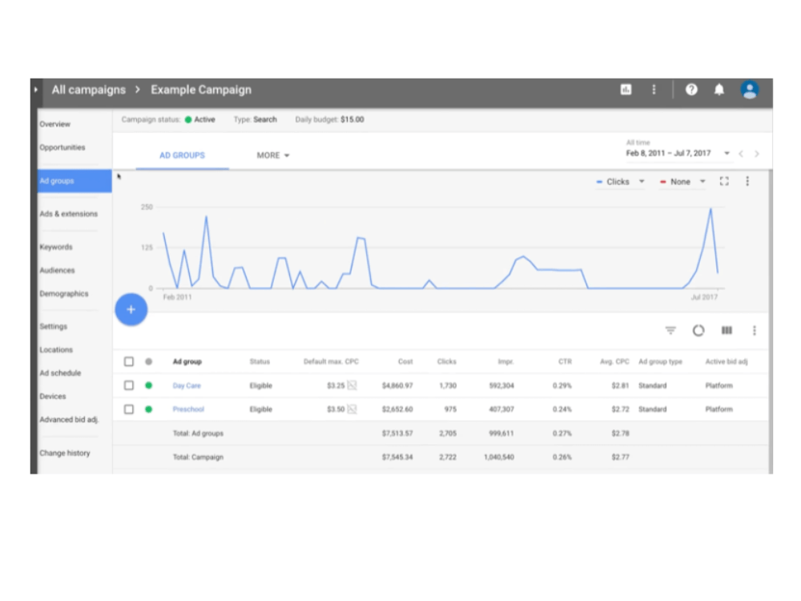This screenshot has width=801, height=601.
Task: Sort by CTR column header
Action: 565,361
